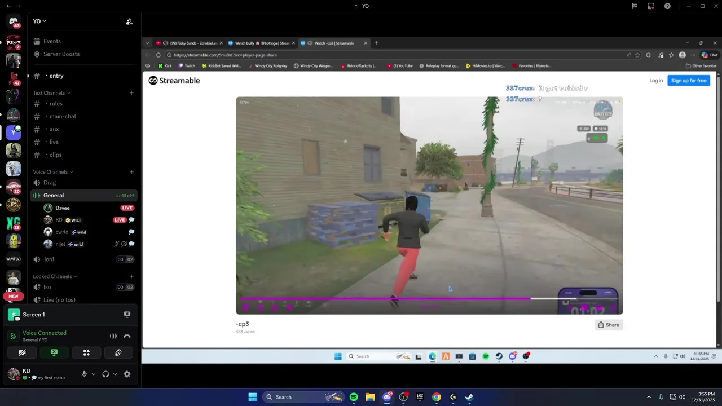Mute microphone in user panel

(84, 374)
